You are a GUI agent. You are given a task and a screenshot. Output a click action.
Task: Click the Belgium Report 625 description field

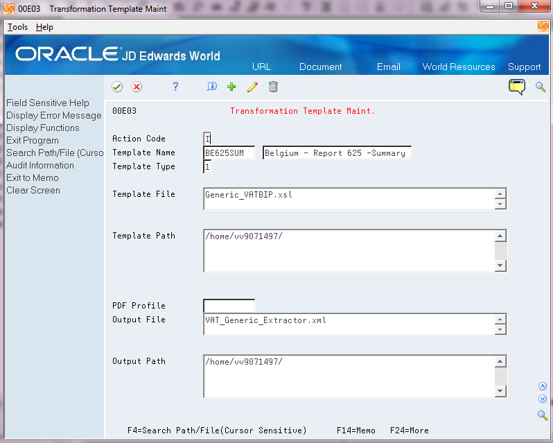coord(337,153)
